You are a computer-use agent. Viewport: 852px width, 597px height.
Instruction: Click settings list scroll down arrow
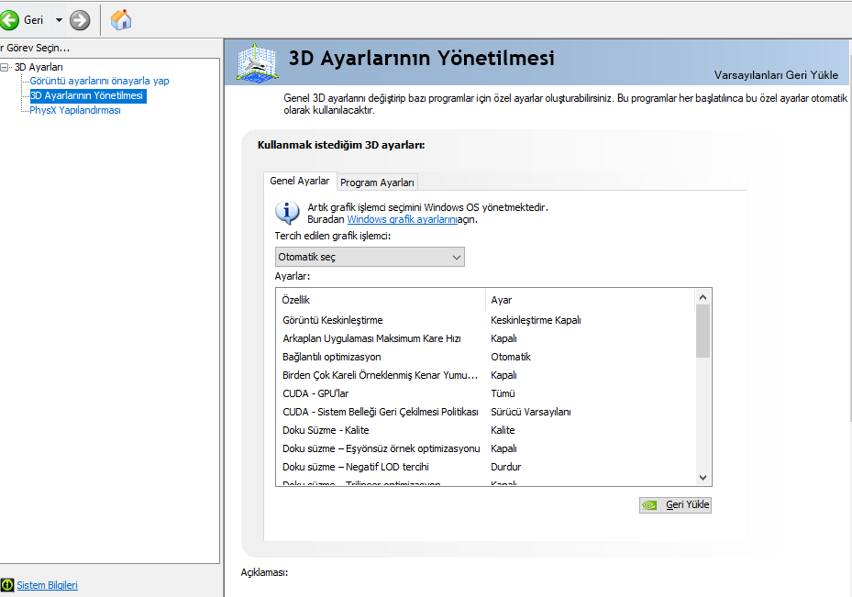[703, 478]
